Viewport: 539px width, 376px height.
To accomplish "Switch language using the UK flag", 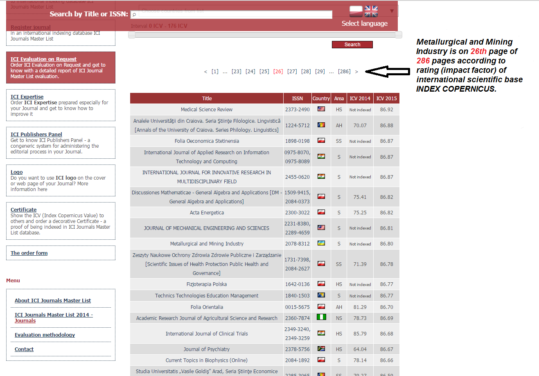I will click(371, 11).
